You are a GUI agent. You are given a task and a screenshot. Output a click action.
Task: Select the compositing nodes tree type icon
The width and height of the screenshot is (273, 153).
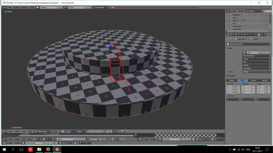pyautogui.click(x=38, y=139)
